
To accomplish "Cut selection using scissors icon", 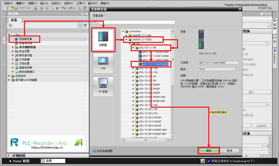I will pyautogui.click(x=42, y=8).
